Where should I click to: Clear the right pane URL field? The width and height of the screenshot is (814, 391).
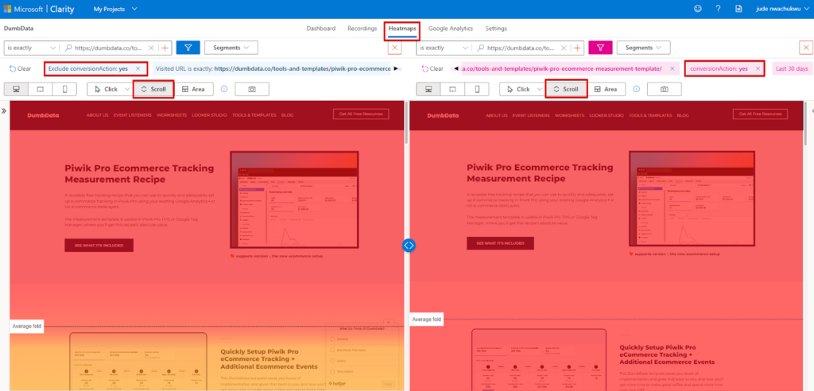point(564,48)
